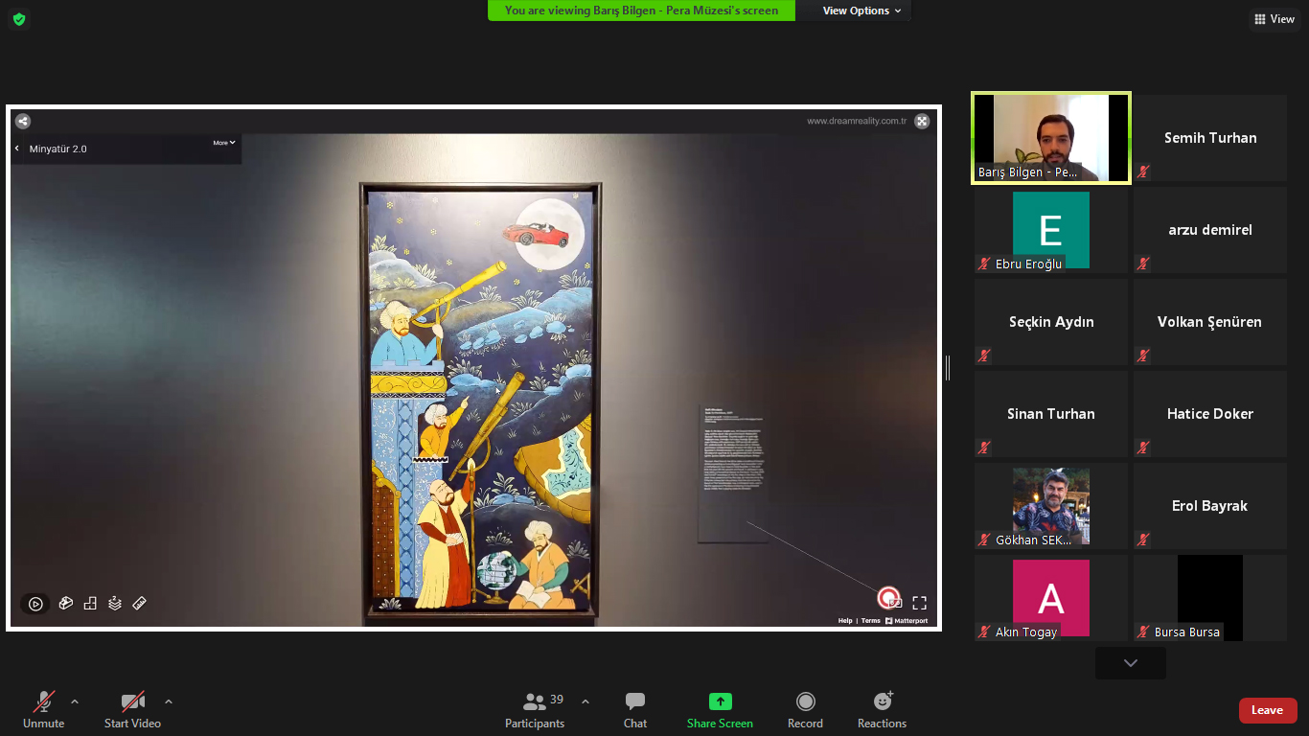Viewport: 1309px width, 736px height.
Task: Click the red circular tag marker
Action: pos(888,598)
